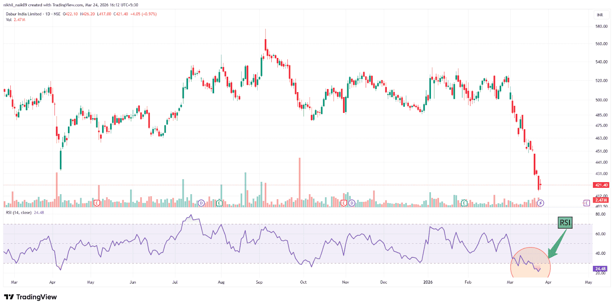Click the green earnings marker near February

[464, 203]
